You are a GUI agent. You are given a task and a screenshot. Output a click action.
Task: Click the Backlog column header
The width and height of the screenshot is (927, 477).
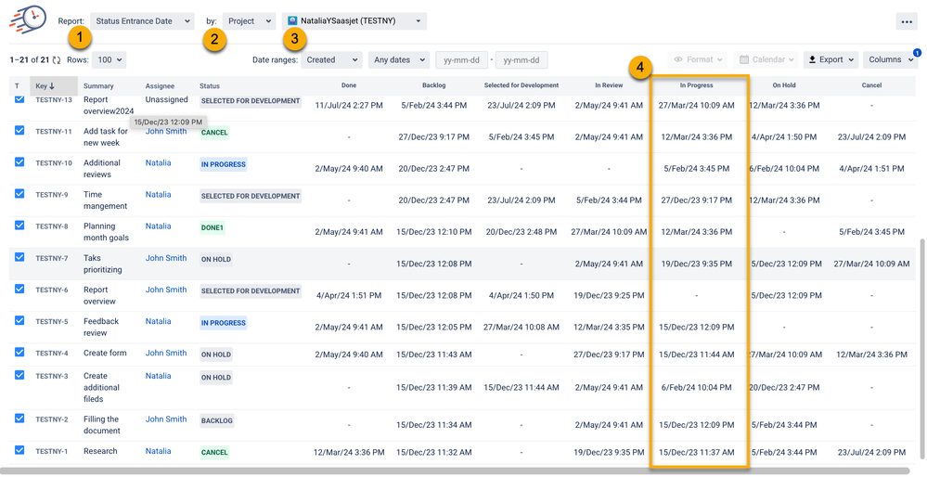tap(434, 85)
